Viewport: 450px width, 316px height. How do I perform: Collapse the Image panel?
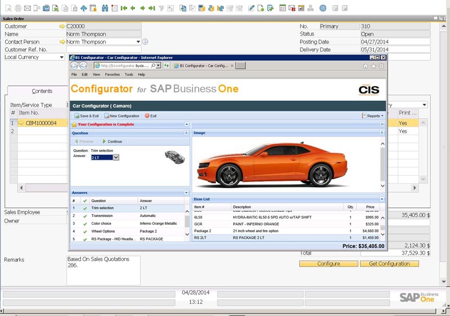coord(382,133)
